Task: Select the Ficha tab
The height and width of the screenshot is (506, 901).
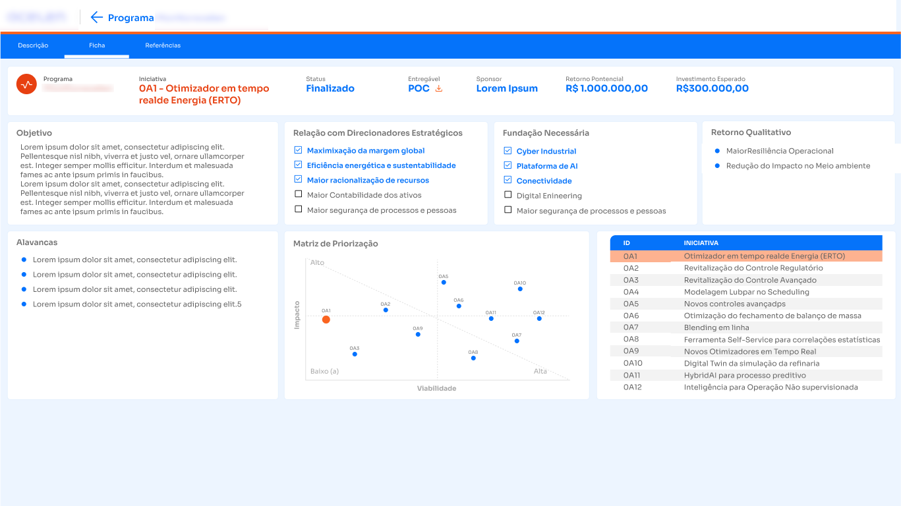Action: [x=96, y=45]
